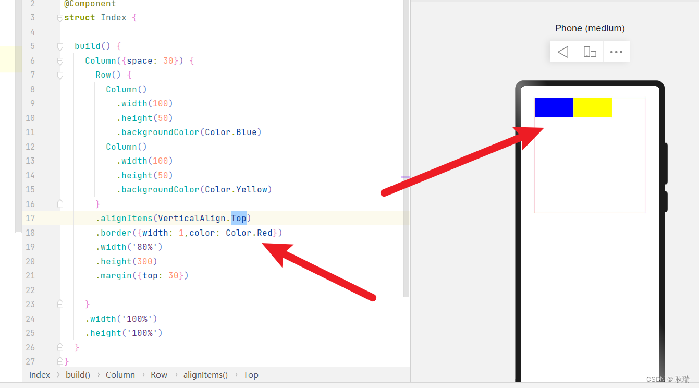Click fold end marker on line 23
Image resolution: width=699 pixels, height=388 pixels.
(x=60, y=304)
